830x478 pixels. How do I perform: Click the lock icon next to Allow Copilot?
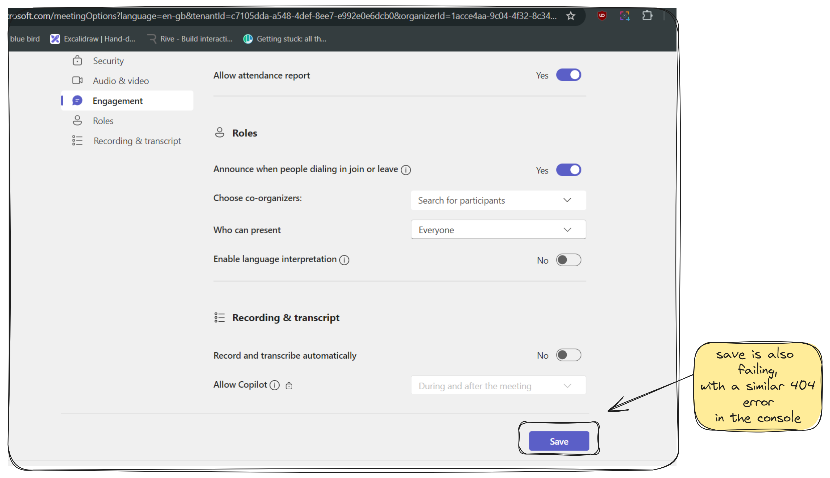[x=289, y=385]
